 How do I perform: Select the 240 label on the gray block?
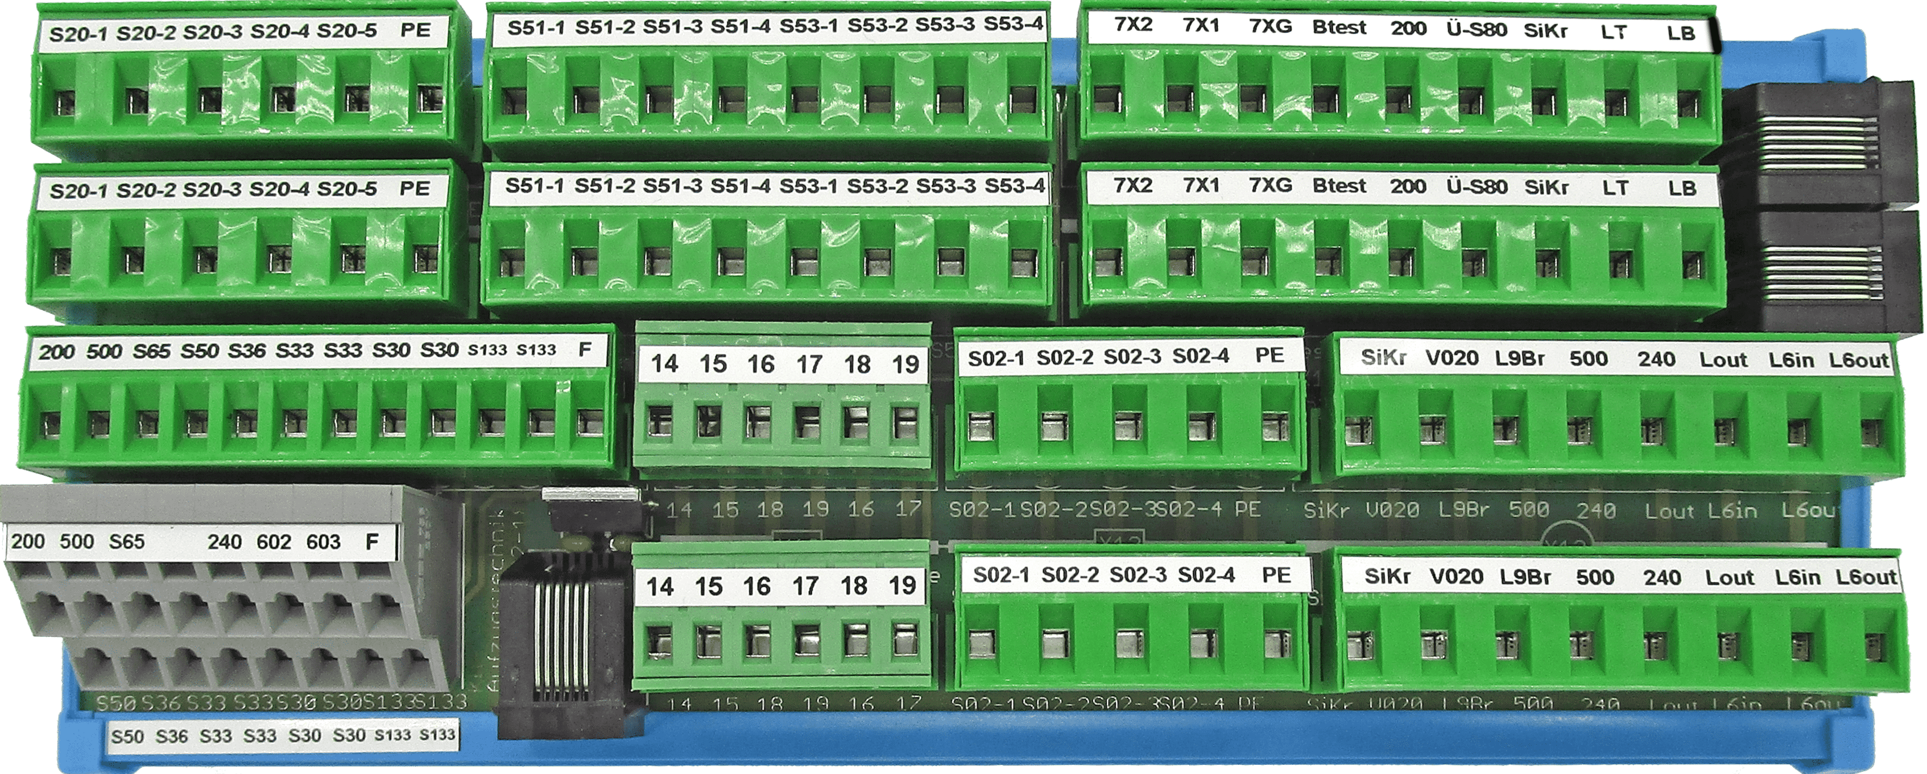point(225,542)
